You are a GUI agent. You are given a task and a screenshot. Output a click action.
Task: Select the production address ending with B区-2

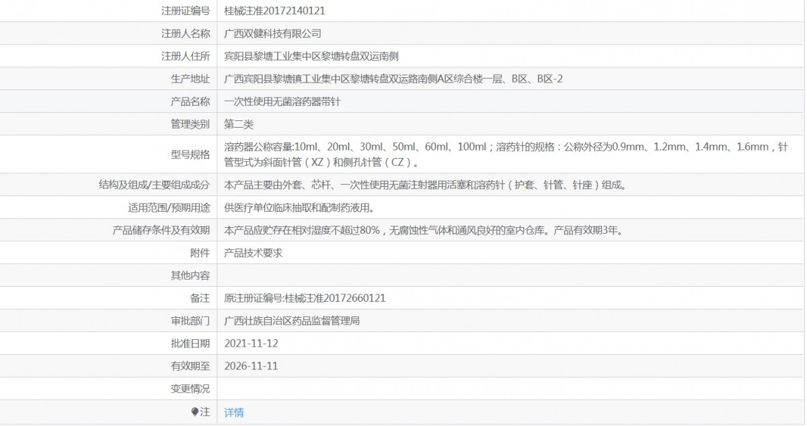[x=393, y=79]
